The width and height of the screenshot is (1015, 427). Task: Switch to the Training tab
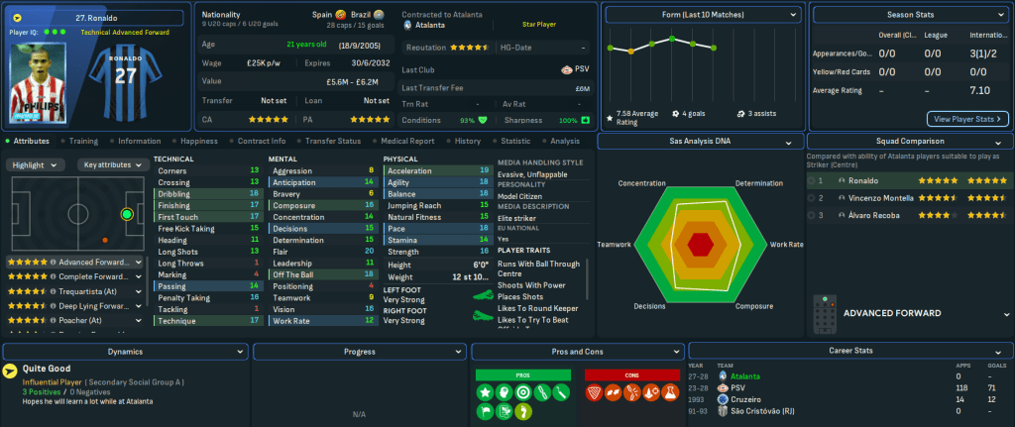point(82,142)
